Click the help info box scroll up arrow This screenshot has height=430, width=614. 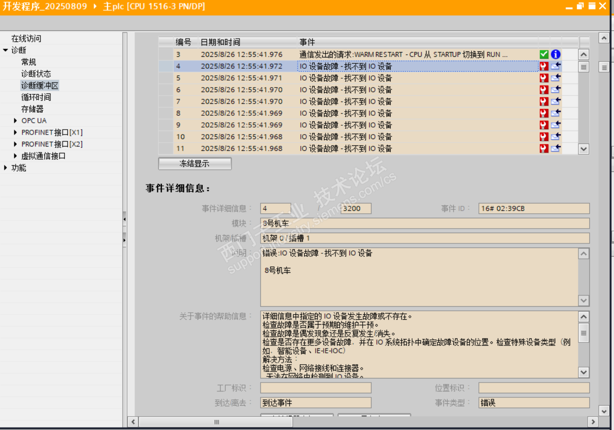pyautogui.click(x=584, y=317)
